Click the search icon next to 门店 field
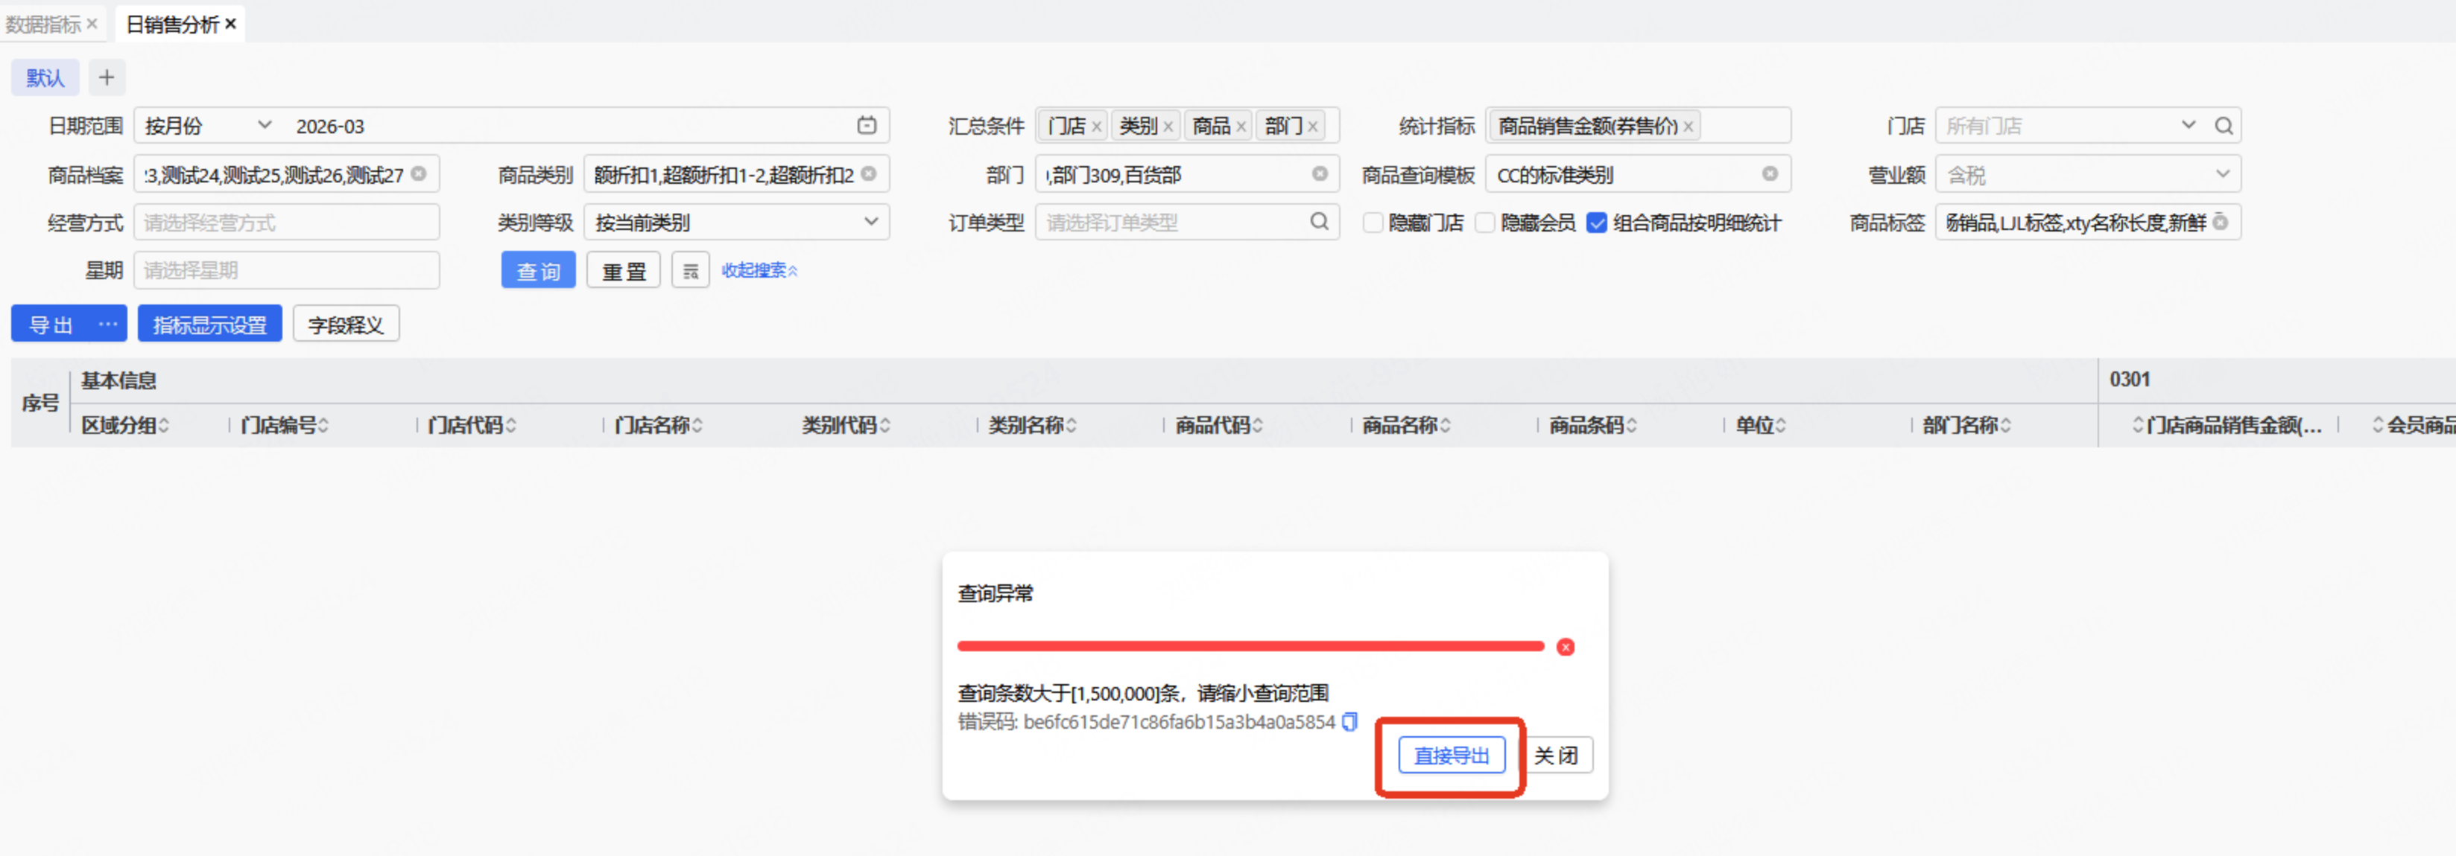This screenshot has width=2456, height=856. click(x=2224, y=126)
